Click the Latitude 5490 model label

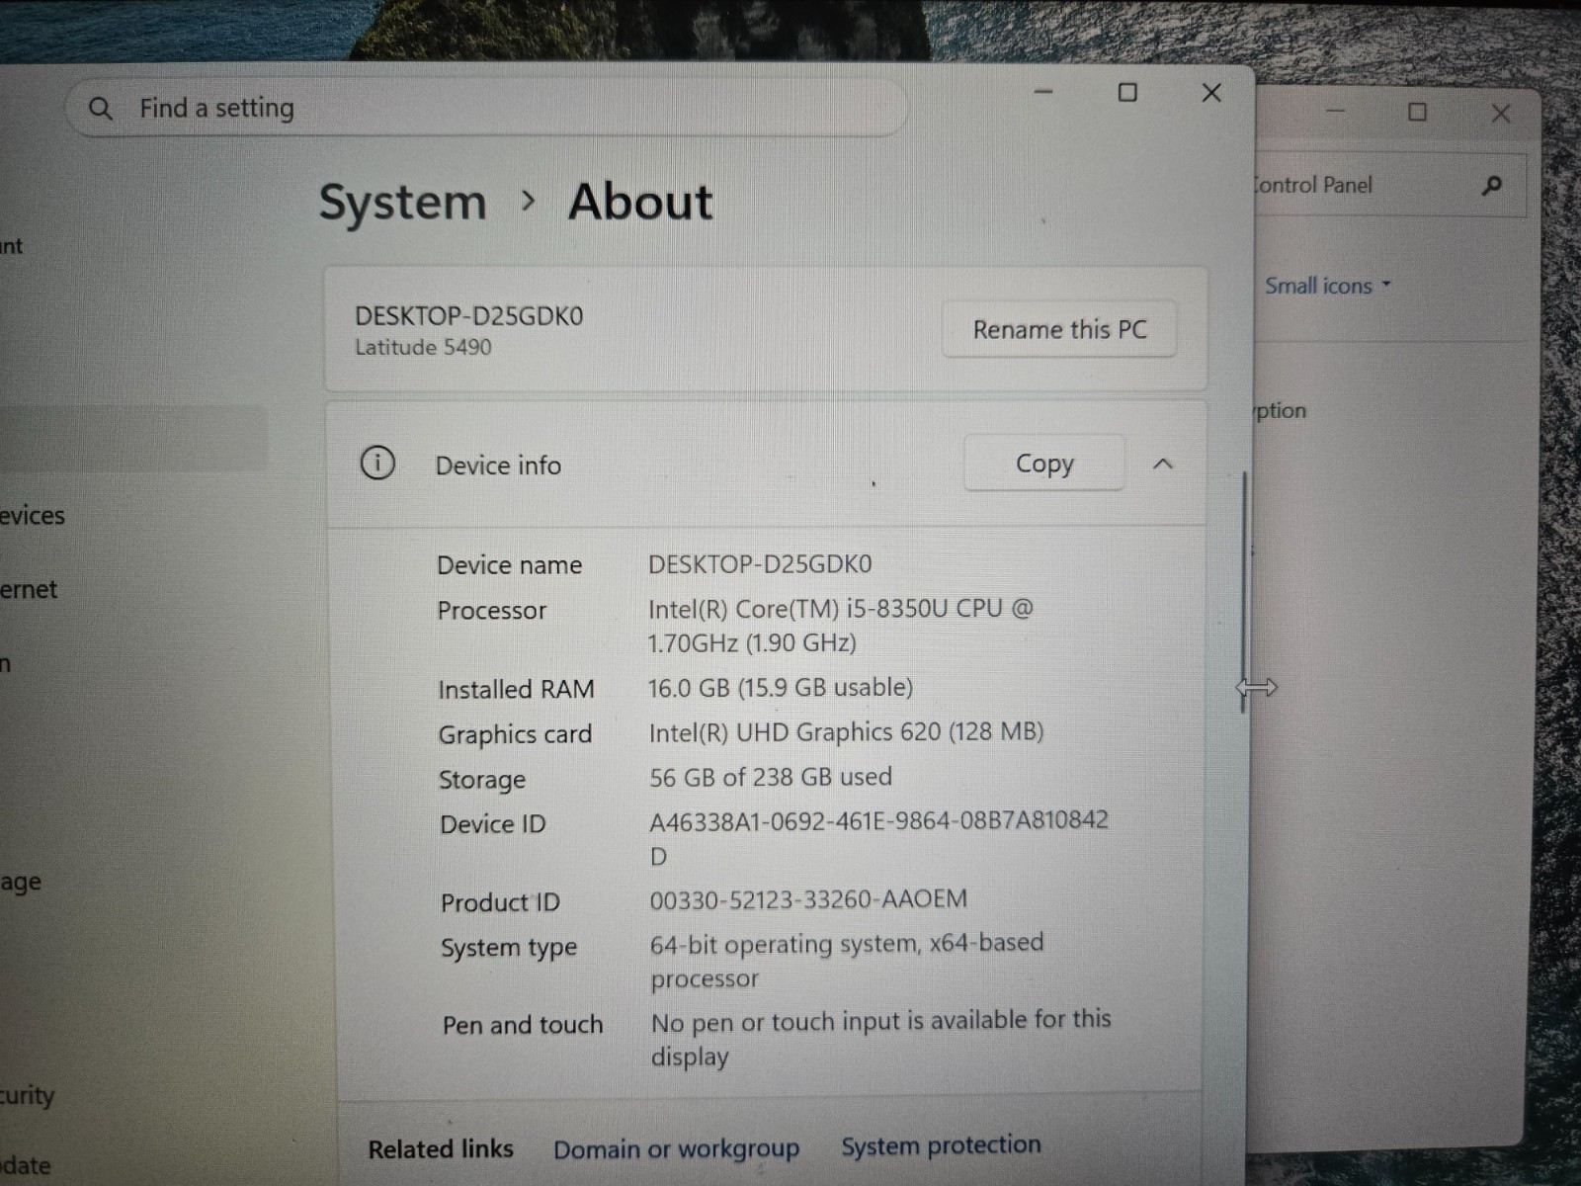point(423,347)
